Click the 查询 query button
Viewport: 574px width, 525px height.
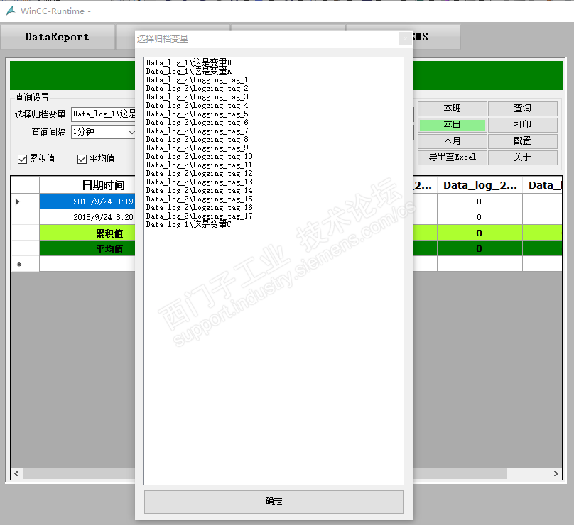pos(522,109)
